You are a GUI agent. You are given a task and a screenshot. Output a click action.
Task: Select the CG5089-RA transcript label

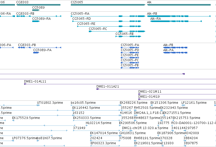41,19
